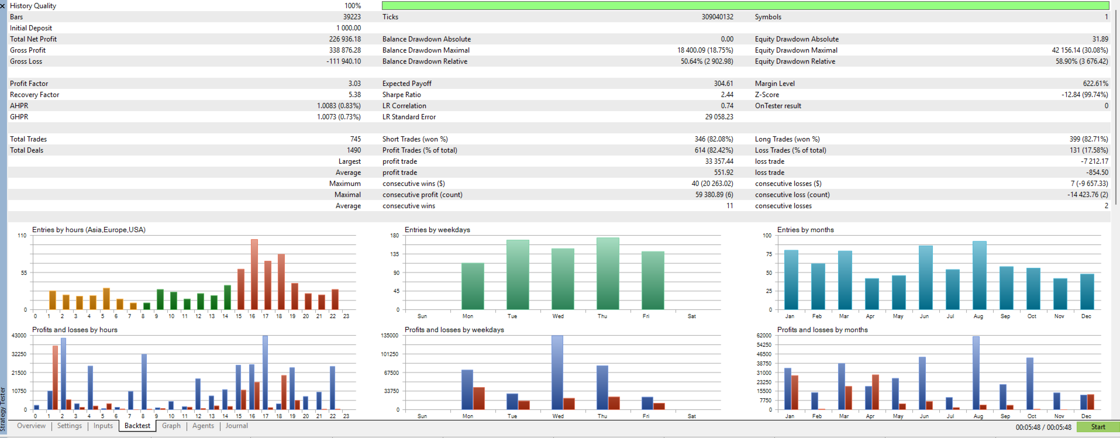Close the Strategy Tester panel
The width and height of the screenshot is (1120, 438).
pyautogui.click(x=3, y=6)
